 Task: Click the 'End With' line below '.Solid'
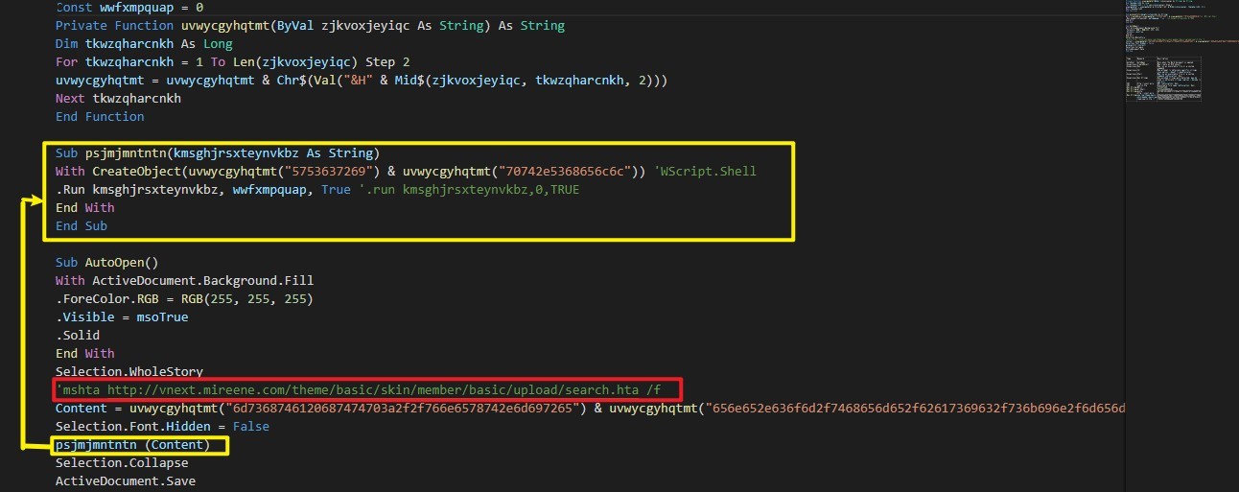click(x=84, y=353)
